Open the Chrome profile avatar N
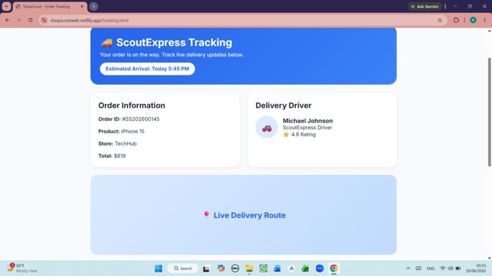Screen dimensions: 492x276 (473, 20)
